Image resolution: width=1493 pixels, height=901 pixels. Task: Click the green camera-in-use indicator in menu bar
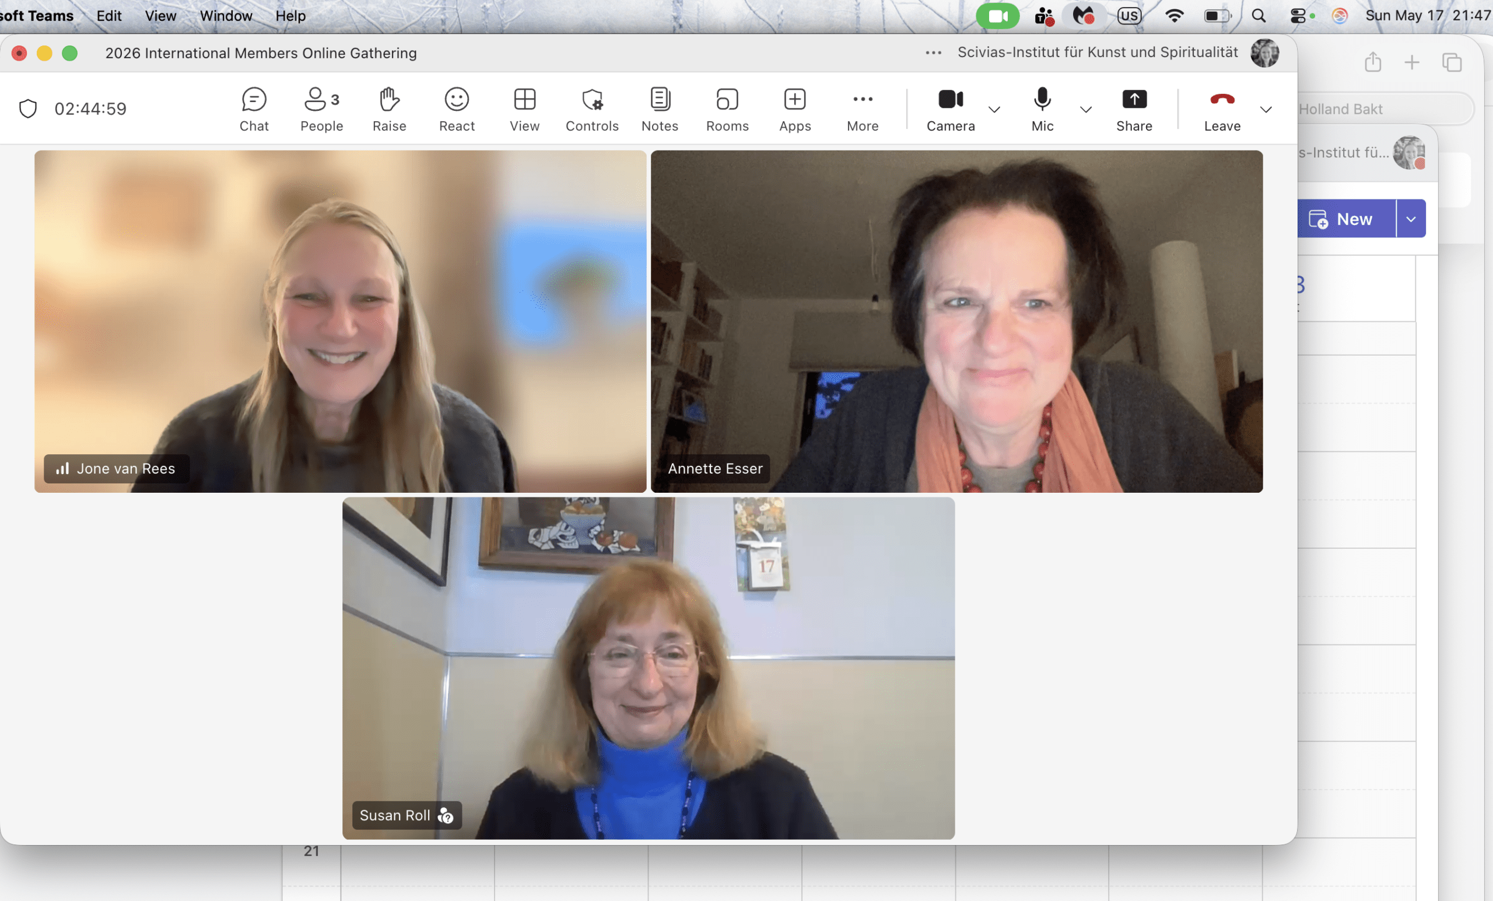coord(997,16)
